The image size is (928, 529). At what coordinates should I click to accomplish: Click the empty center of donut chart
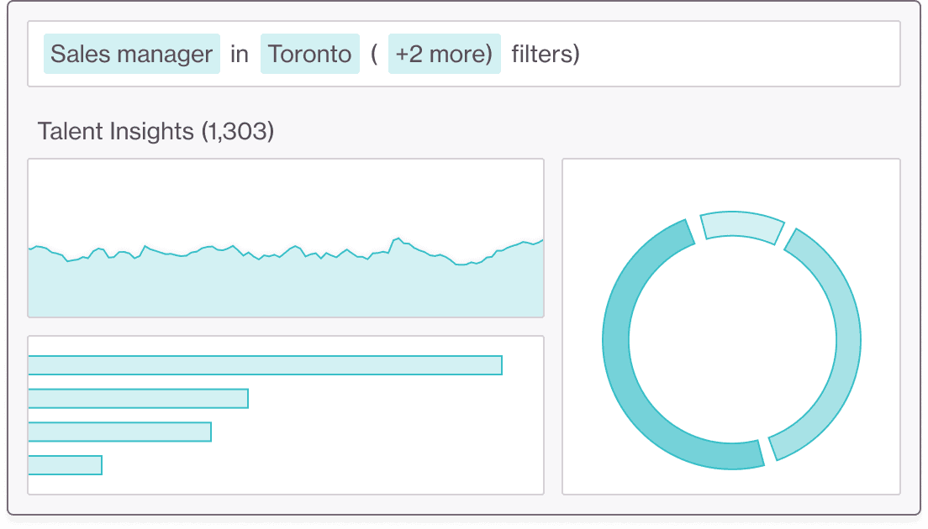[731, 340]
